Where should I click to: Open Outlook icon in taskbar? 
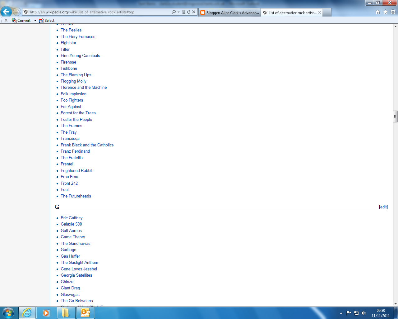tap(85, 313)
